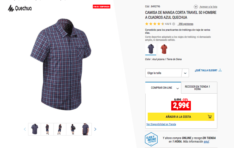The image size is (234, 148).
Task: Choose the red Tierra de Siena shirt color
Action: pyautogui.click(x=164, y=49)
